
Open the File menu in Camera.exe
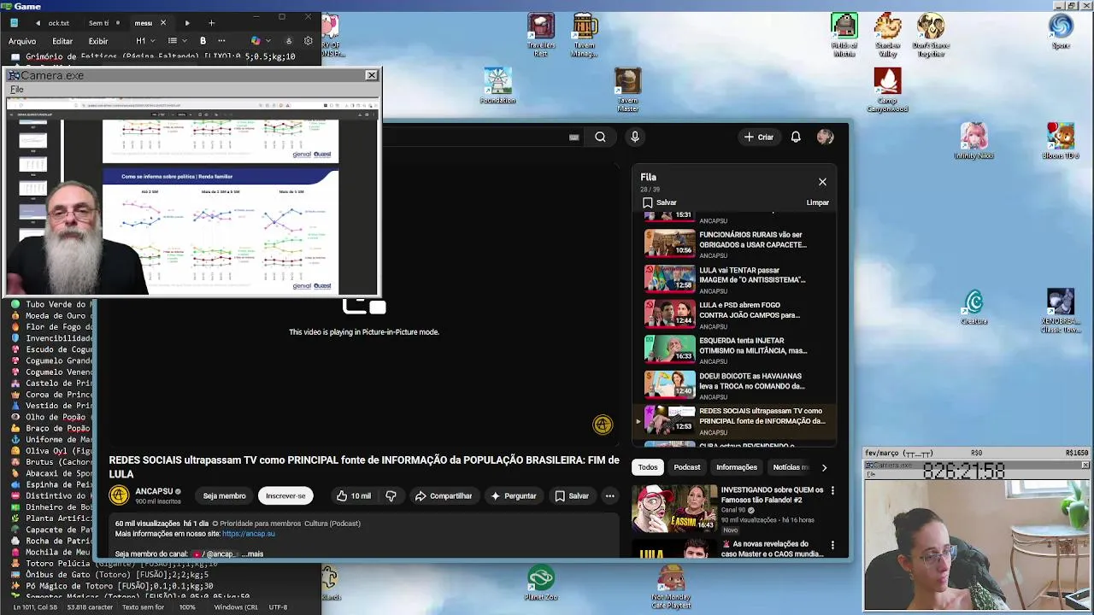(x=16, y=90)
